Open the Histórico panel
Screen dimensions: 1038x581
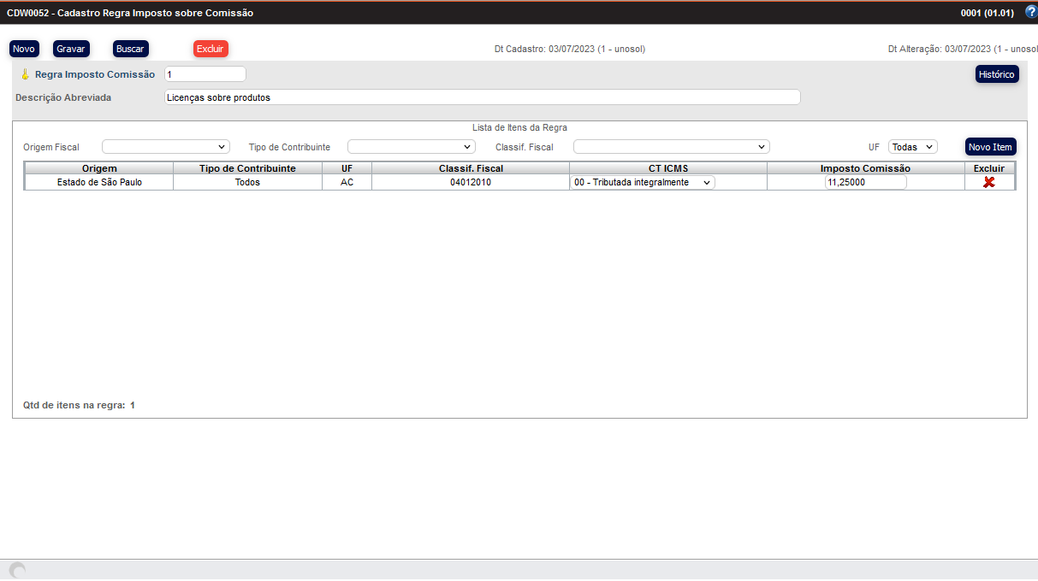click(996, 73)
